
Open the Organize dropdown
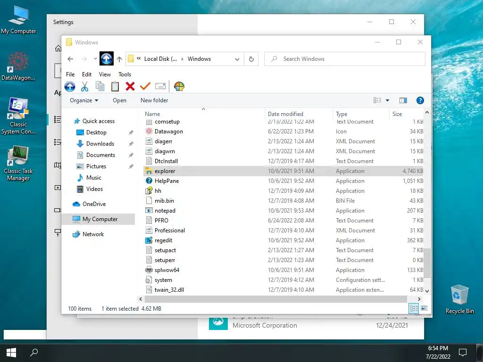(x=84, y=100)
